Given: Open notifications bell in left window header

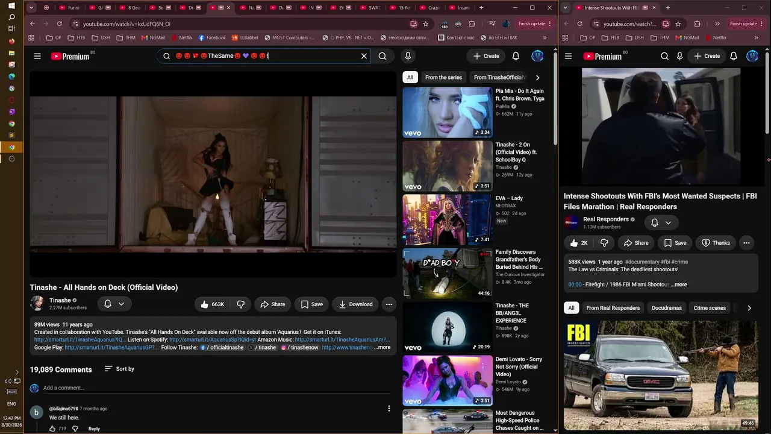Looking at the screenshot, I should [x=516, y=56].
